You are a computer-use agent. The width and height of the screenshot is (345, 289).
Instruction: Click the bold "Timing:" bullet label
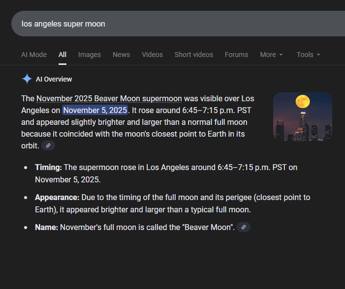coord(48,168)
